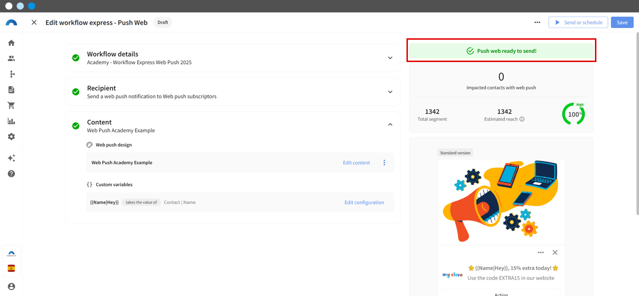The height and width of the screenshot is (296, 639).
Task: Click the small Connectif account logo
Action: tap(11, 254)
